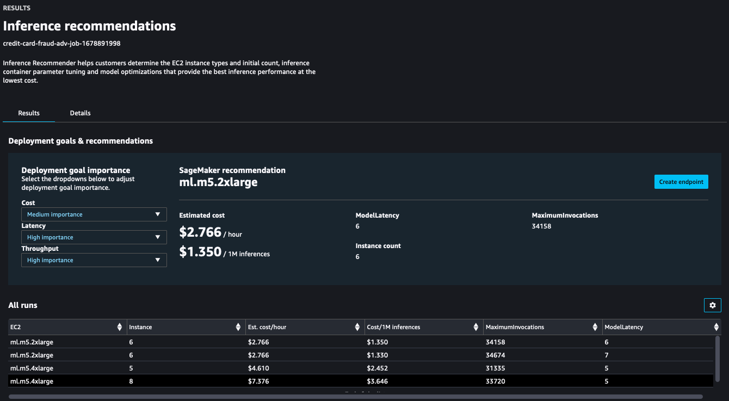This screenshot has width=729, height=401.
Task: Click the EC2 column header
Action: [x=67, y=327]
